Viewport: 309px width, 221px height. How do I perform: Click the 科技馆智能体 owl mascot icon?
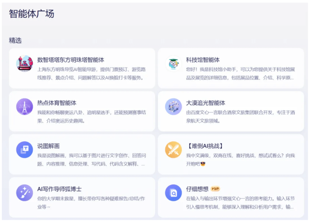tap(174, 64)
